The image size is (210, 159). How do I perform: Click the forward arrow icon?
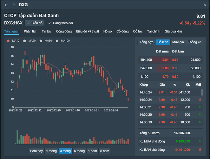coord(13,5)
